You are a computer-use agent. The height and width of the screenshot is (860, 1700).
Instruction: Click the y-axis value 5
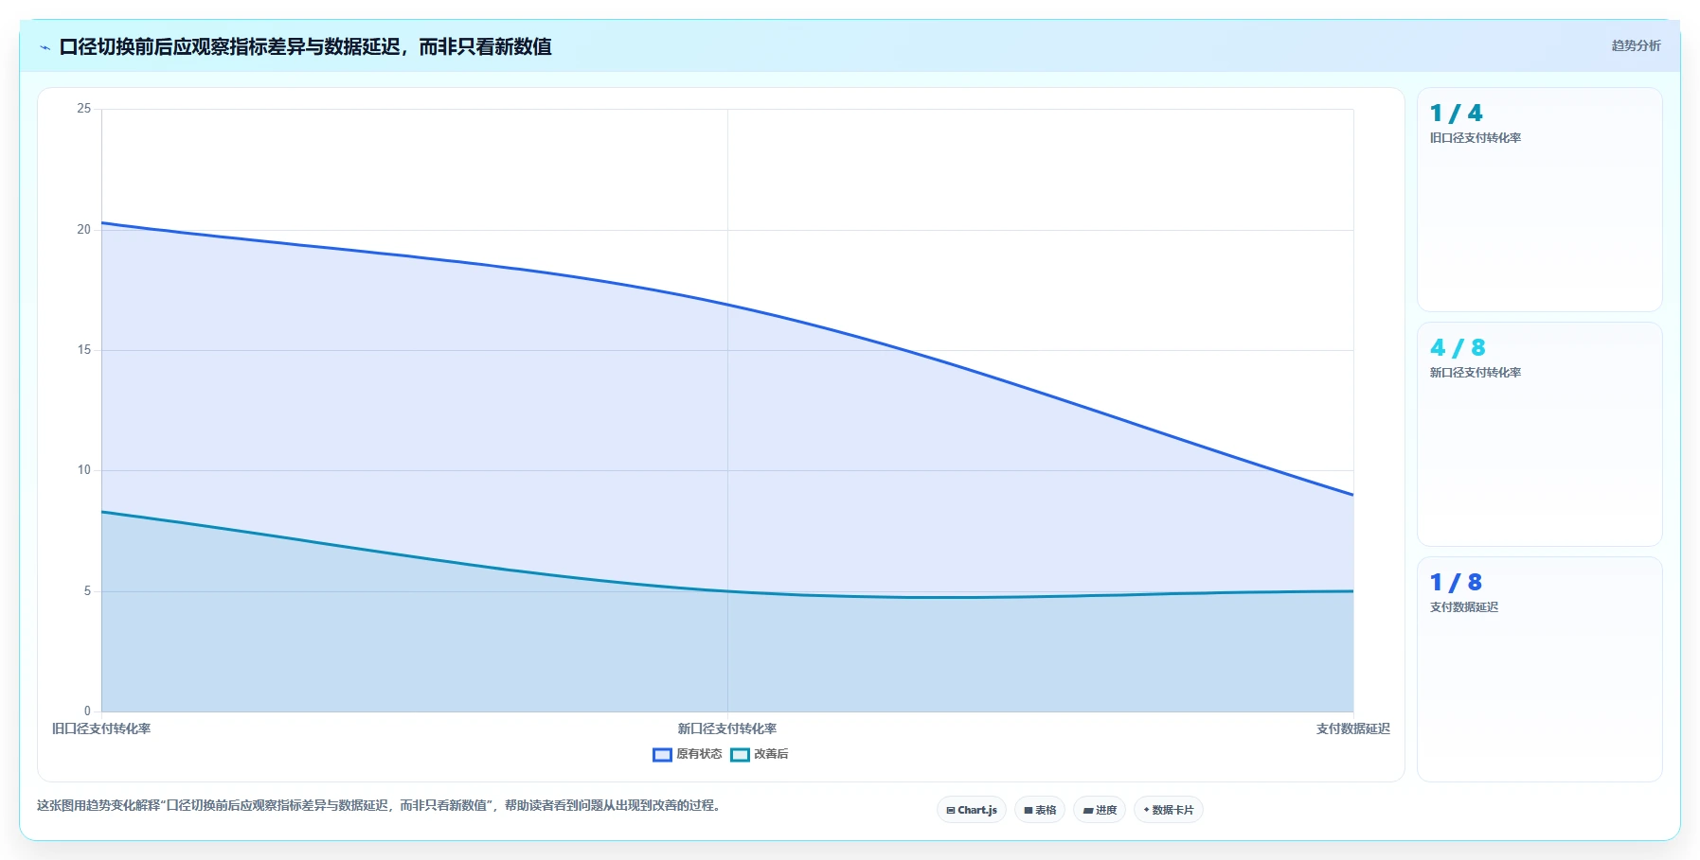coord(87,591)
